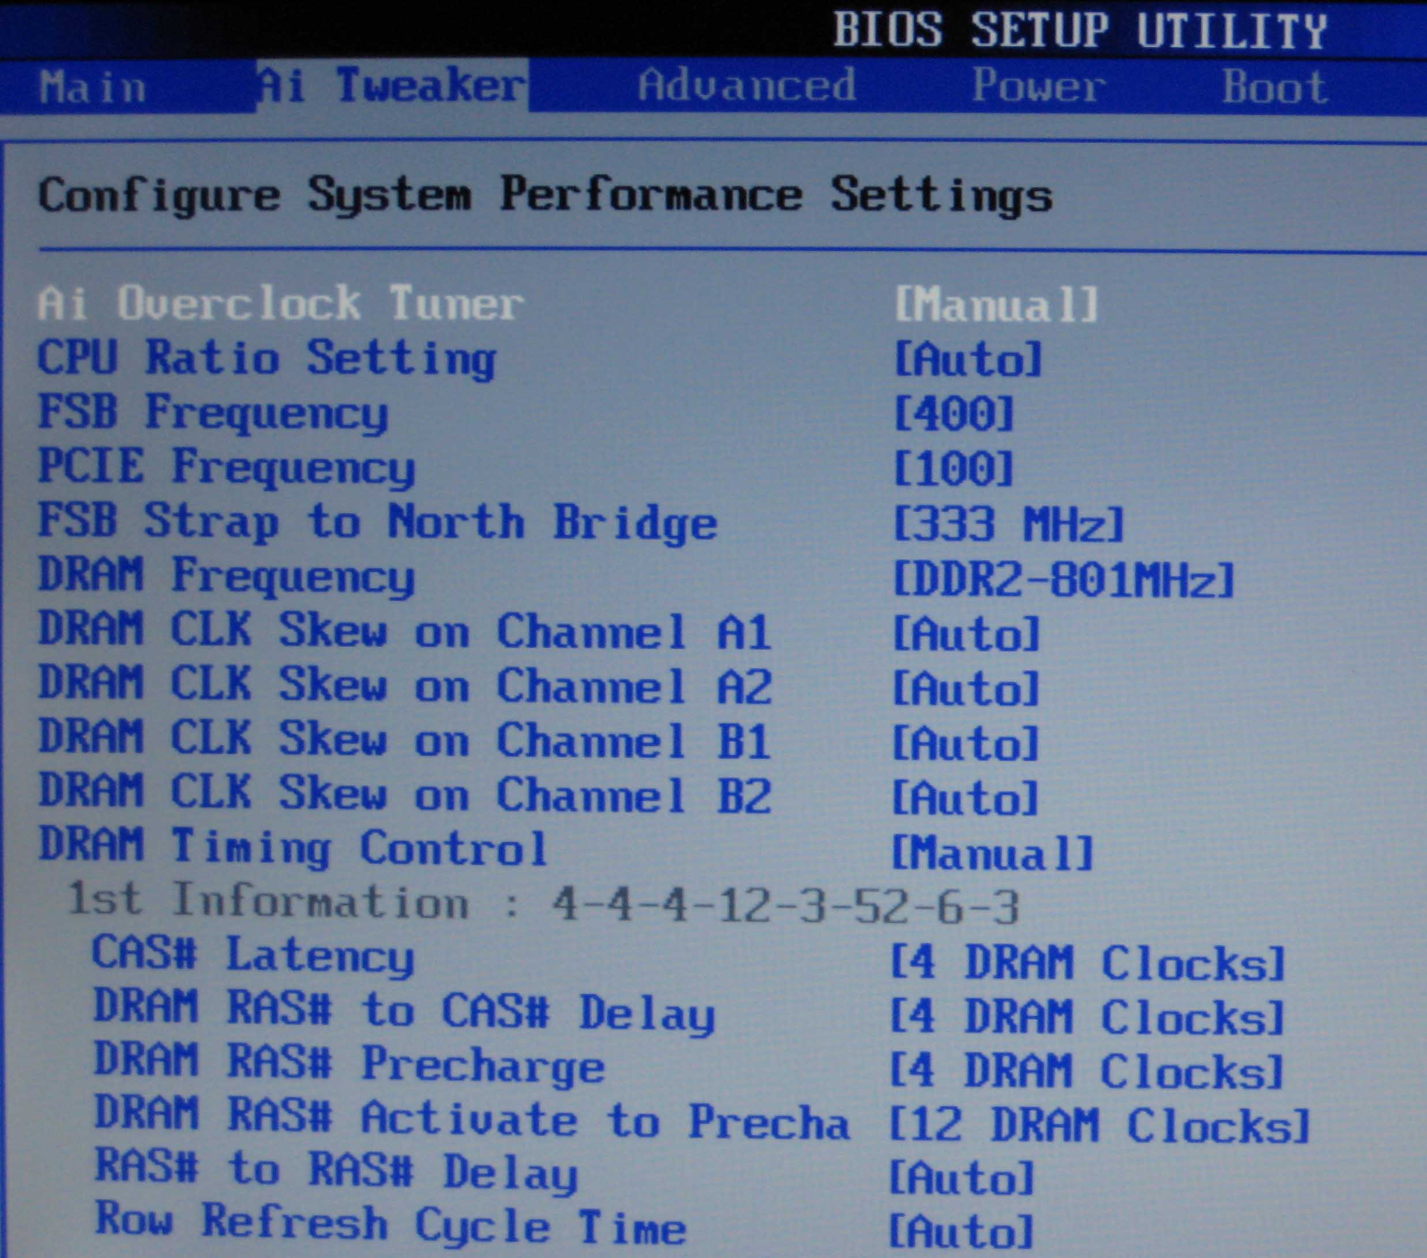Change CPU Ratio Setting Auto value
This screenshot has width=1427, height=1258.
click(968, 359)
